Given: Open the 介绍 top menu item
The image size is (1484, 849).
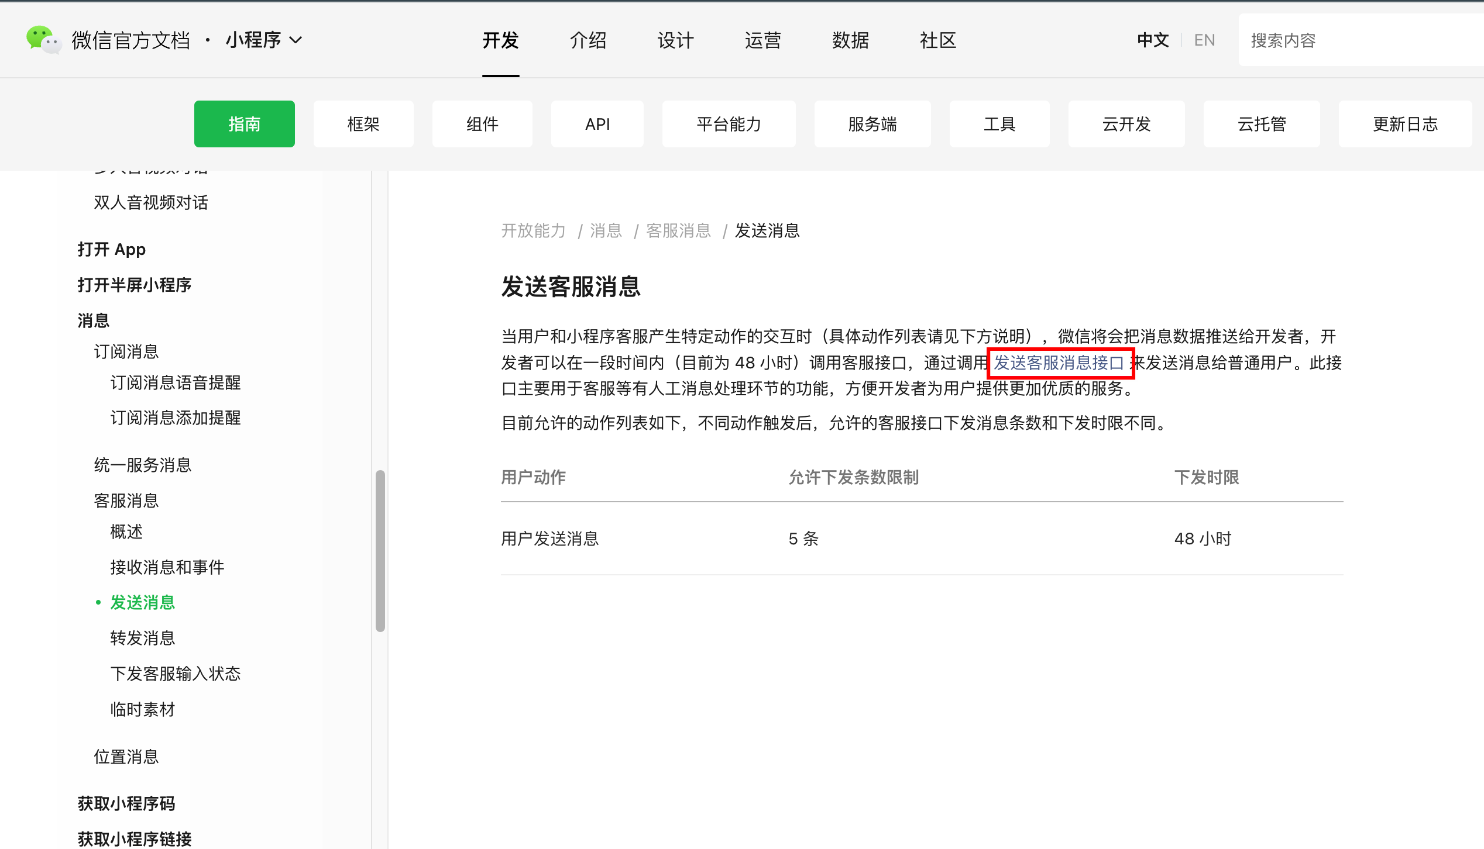Looking at the screenshot, I should click(588, 40).
